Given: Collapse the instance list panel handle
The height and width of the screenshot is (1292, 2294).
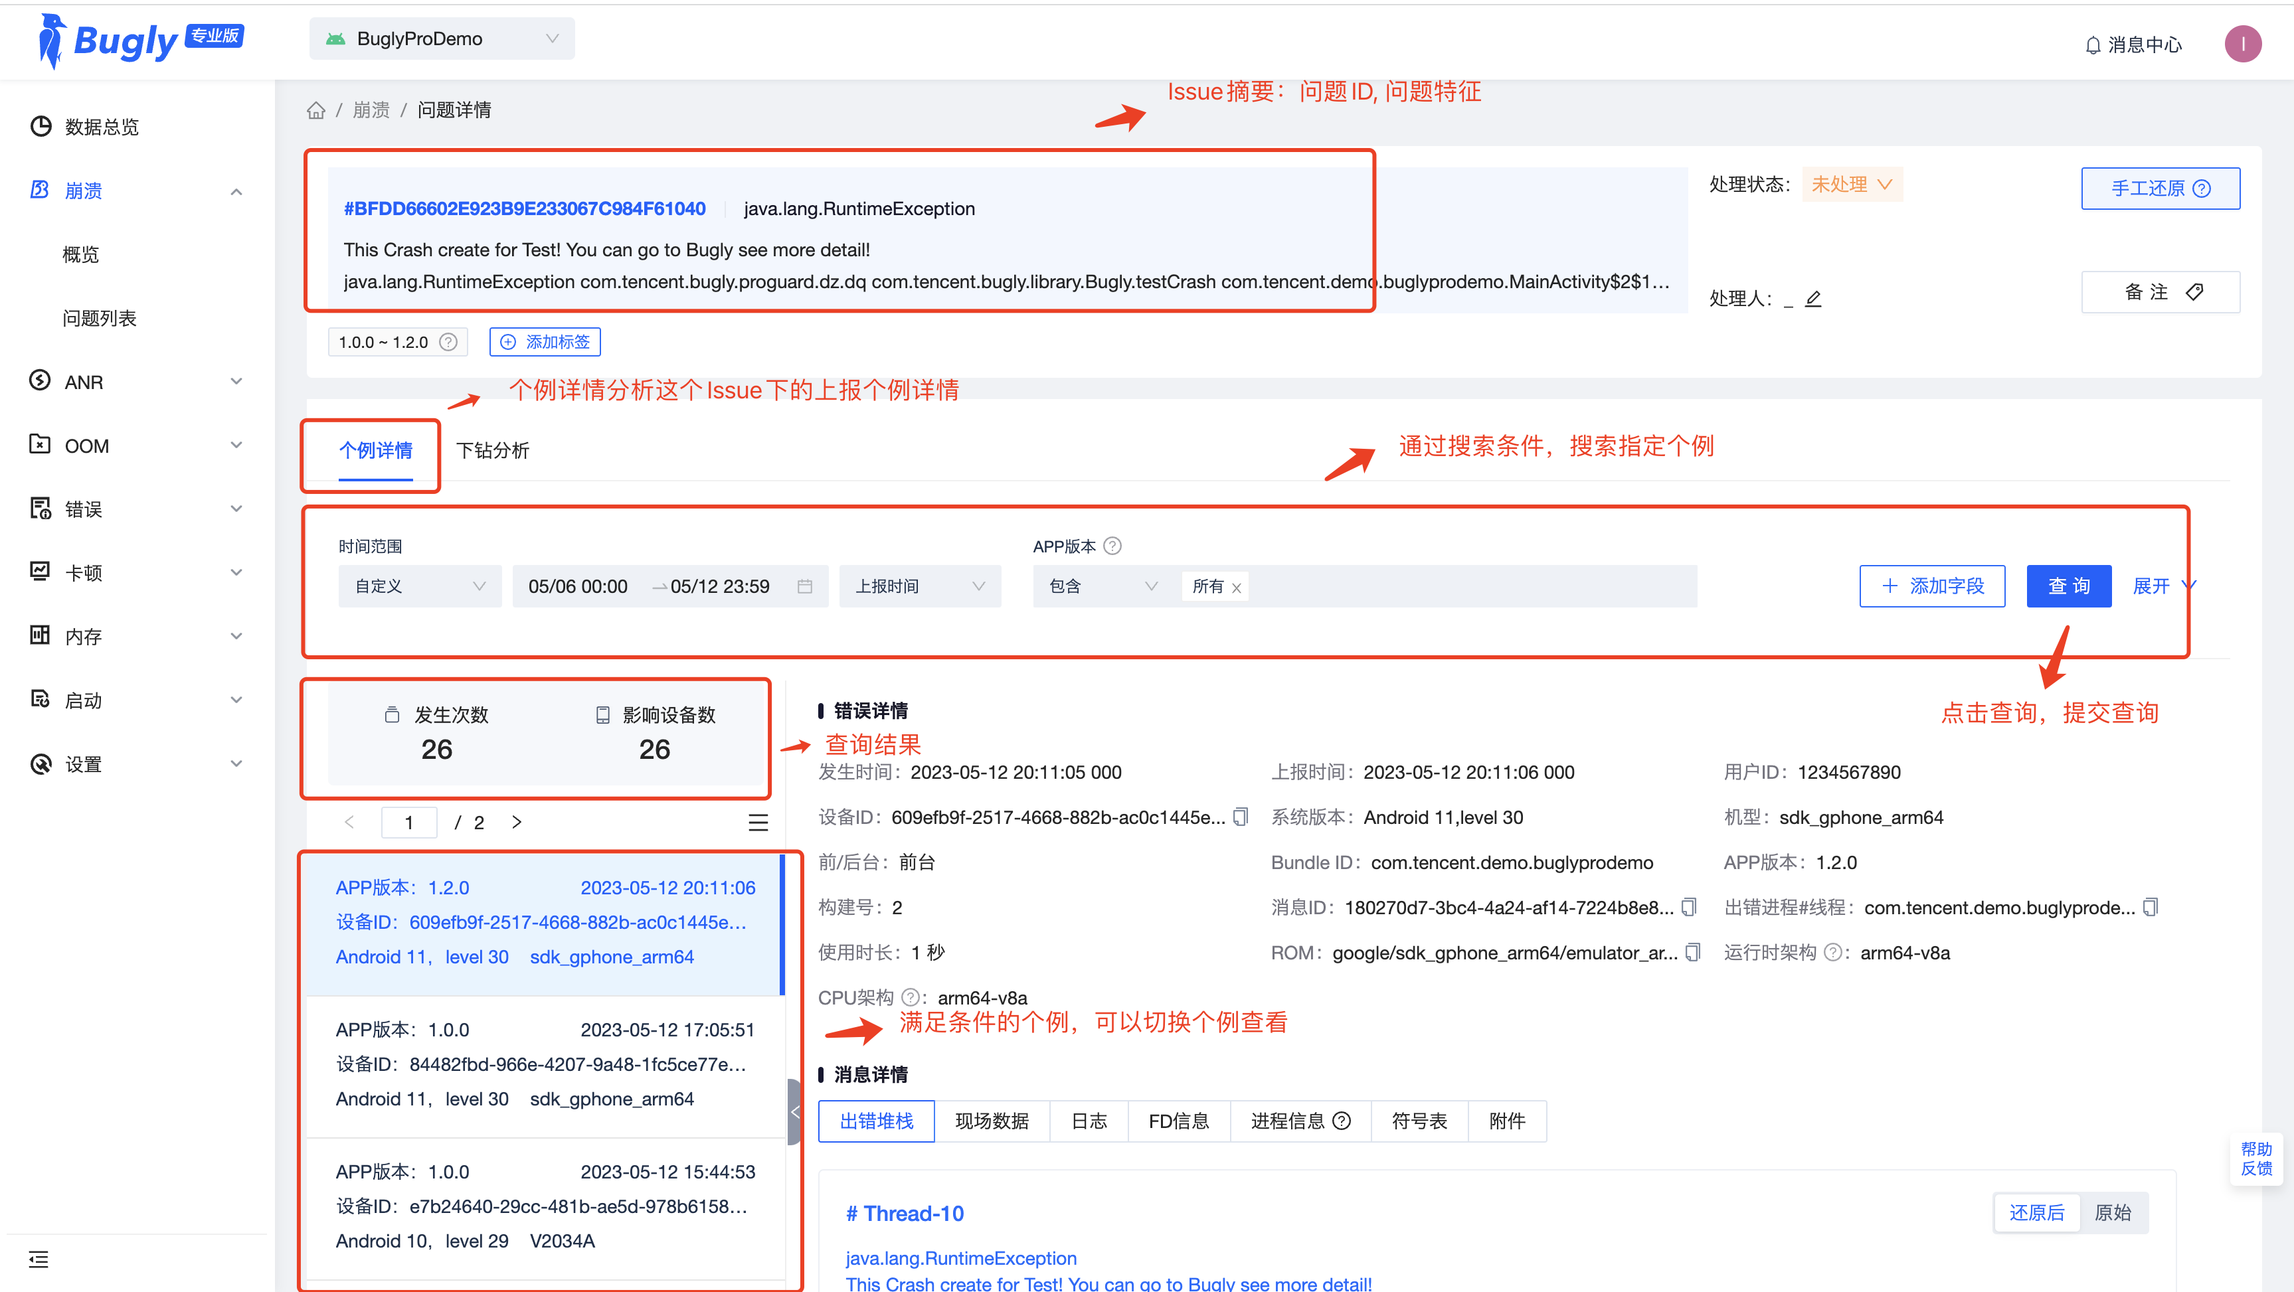Looking at the screenshot, I should tap(794, 1111).
